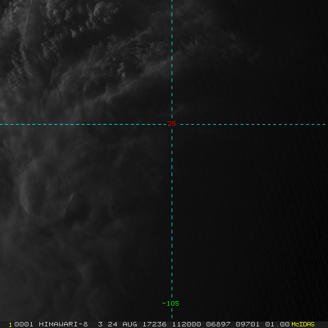
Task: Click the Julian date 17236
Action: pyautogui.click(x=154, y=324)
